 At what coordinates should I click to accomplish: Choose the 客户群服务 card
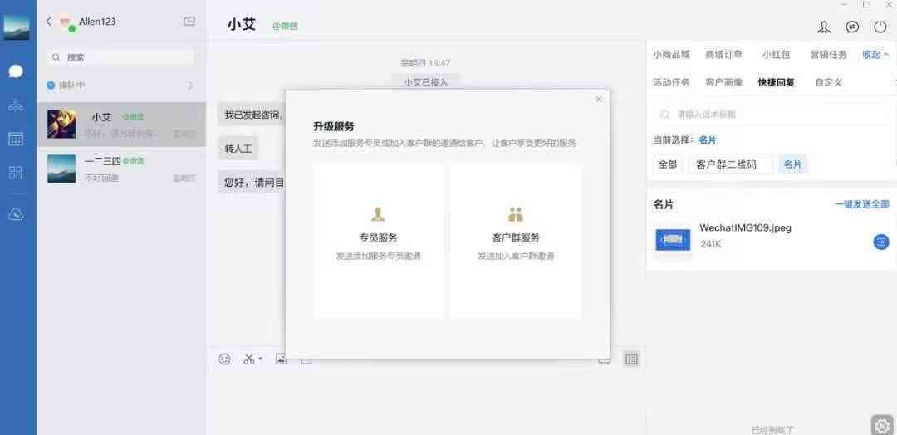pos(516,242)
